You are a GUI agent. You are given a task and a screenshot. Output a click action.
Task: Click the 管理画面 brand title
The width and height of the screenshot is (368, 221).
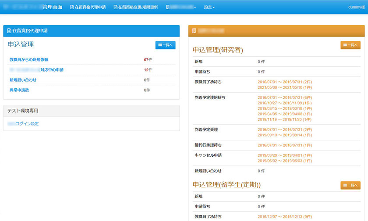pyautogui.click(x=52, y=7)
